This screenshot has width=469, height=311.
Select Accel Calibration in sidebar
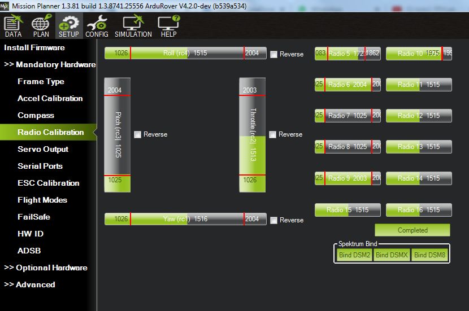50,98
